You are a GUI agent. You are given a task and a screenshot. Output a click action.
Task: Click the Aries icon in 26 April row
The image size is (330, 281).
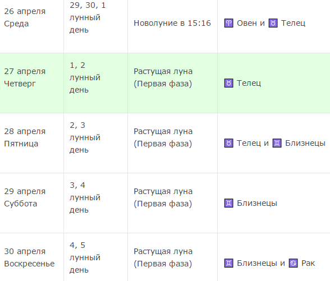click(228, 23)
